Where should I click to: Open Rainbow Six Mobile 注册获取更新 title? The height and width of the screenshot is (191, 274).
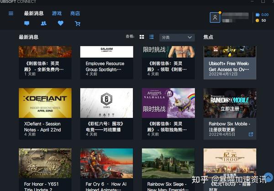229,127
